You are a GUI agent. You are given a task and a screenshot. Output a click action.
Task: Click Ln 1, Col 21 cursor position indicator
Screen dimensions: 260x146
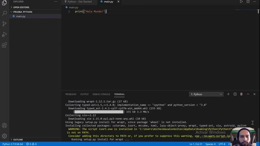coord(196,144)
